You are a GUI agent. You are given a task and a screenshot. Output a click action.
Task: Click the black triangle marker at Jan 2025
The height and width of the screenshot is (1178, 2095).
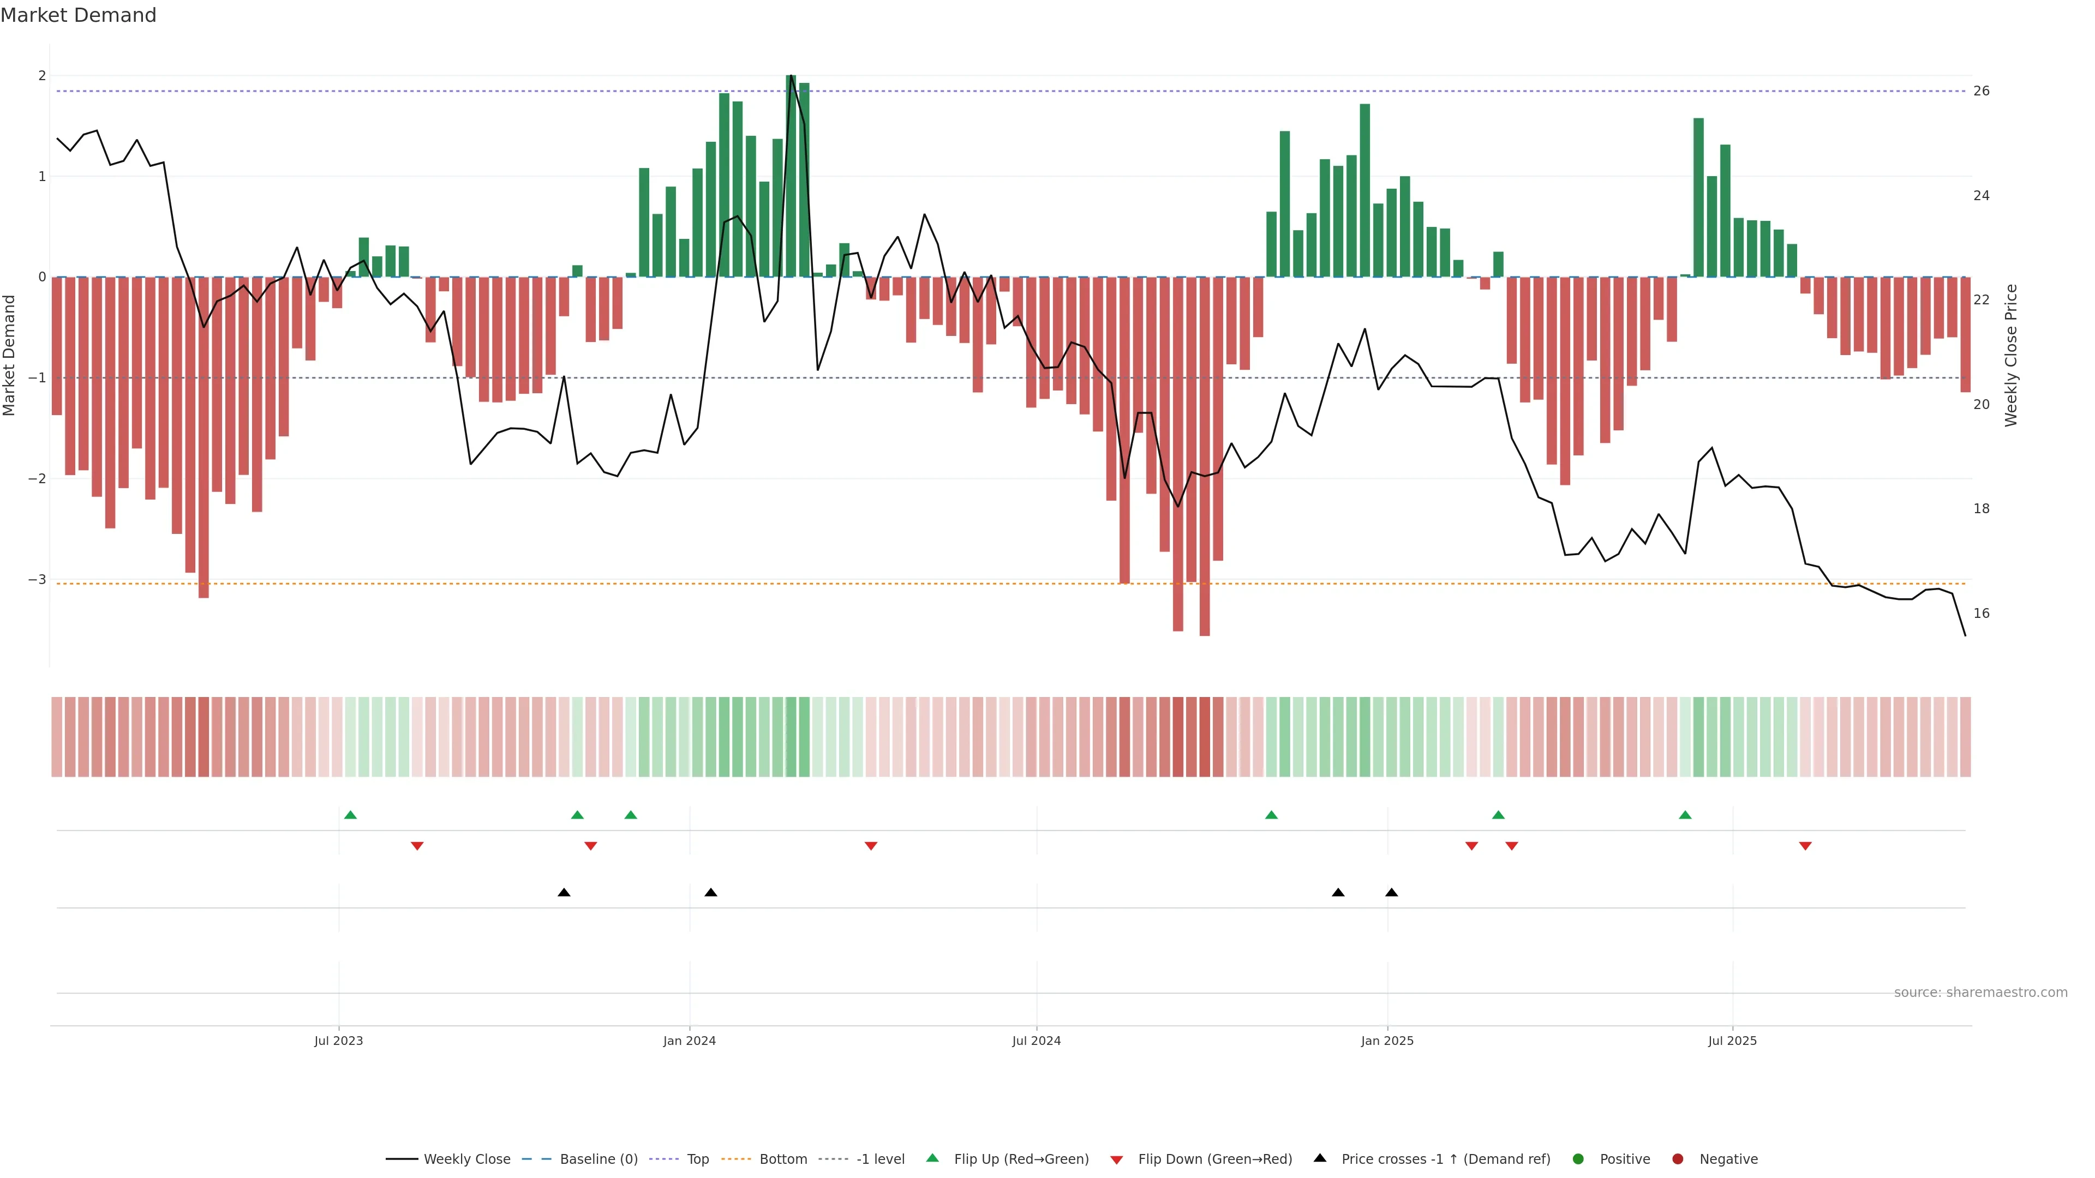pyautogui.click(x=1391, y=893)
